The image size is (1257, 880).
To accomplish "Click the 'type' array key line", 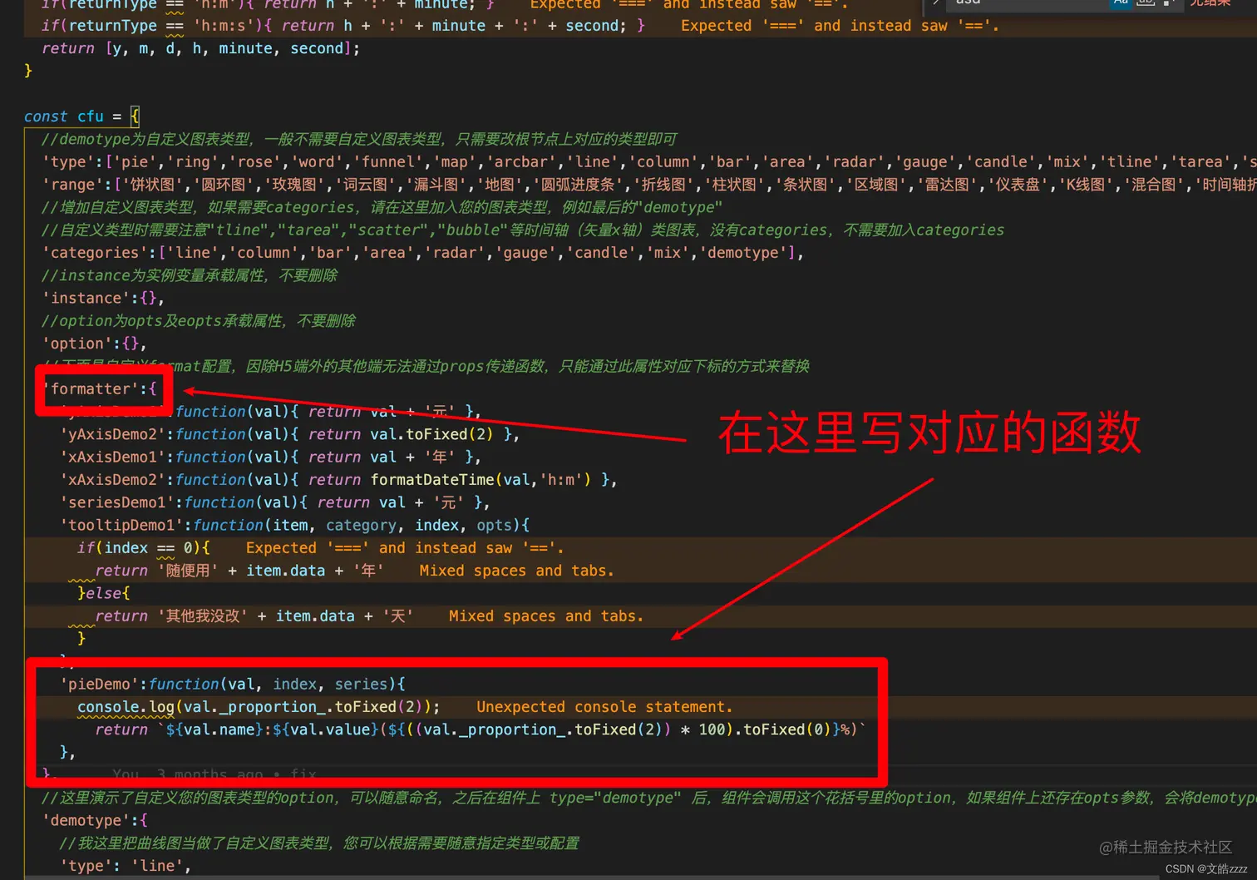I will [x=648, y=161].
